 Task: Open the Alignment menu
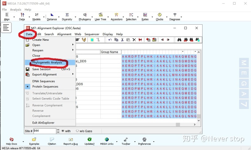64,34
